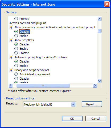
Task: Click the Medium-high (default) combo box
Action: [50, 104]
